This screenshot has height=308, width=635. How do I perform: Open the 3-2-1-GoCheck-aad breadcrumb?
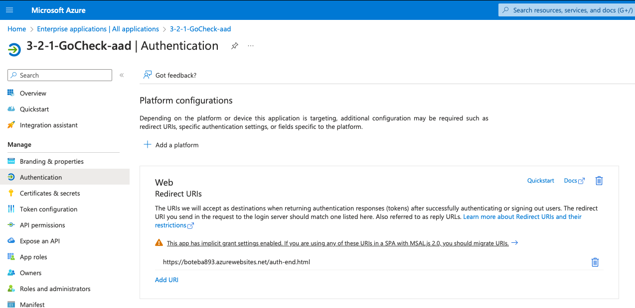200,29
